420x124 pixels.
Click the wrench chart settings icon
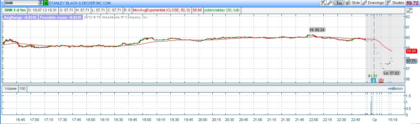coord(330,3)
